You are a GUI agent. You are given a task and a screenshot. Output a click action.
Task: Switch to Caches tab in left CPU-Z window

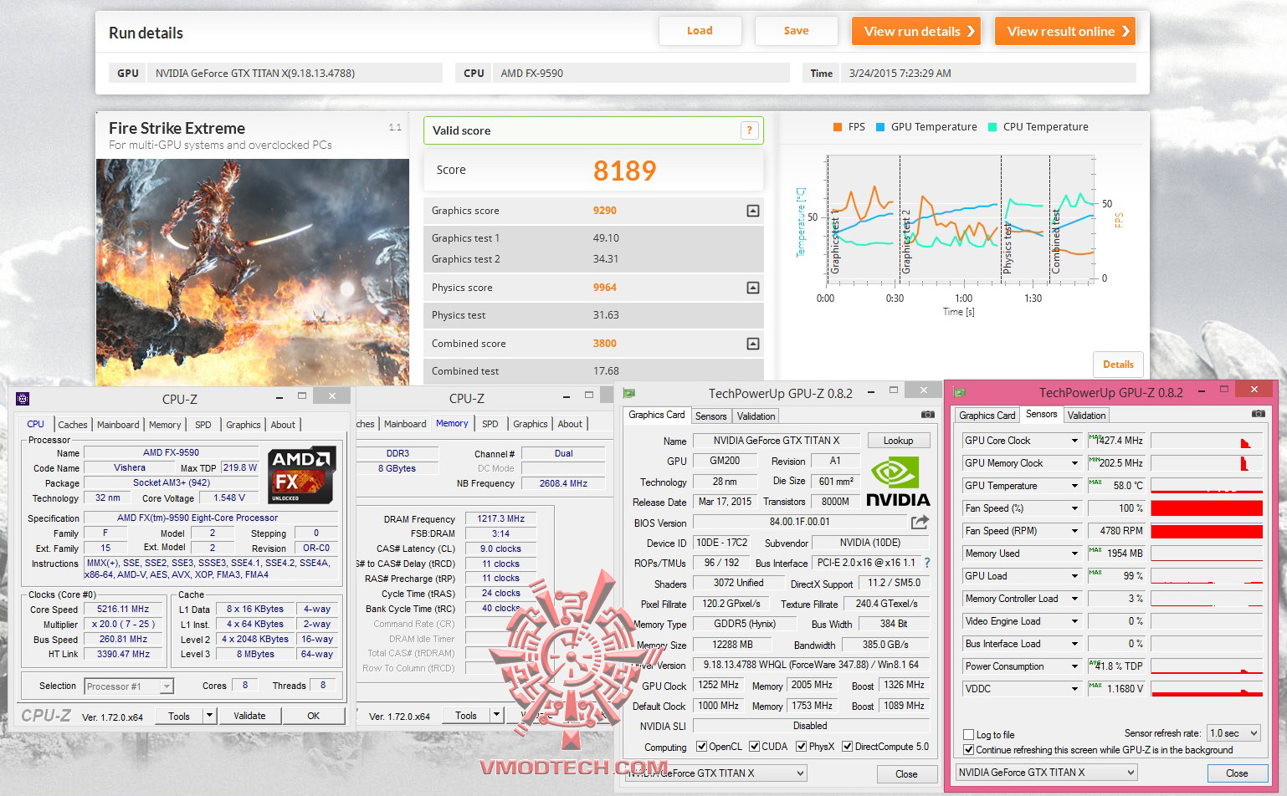click(73, 425)
